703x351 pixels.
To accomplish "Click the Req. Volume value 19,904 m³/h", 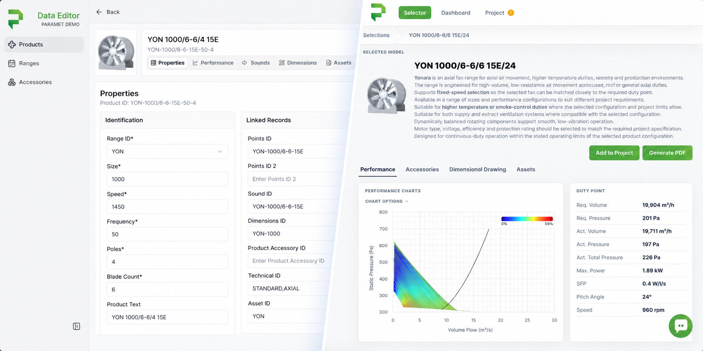I will pyautogui.click(x=658, y=205).
